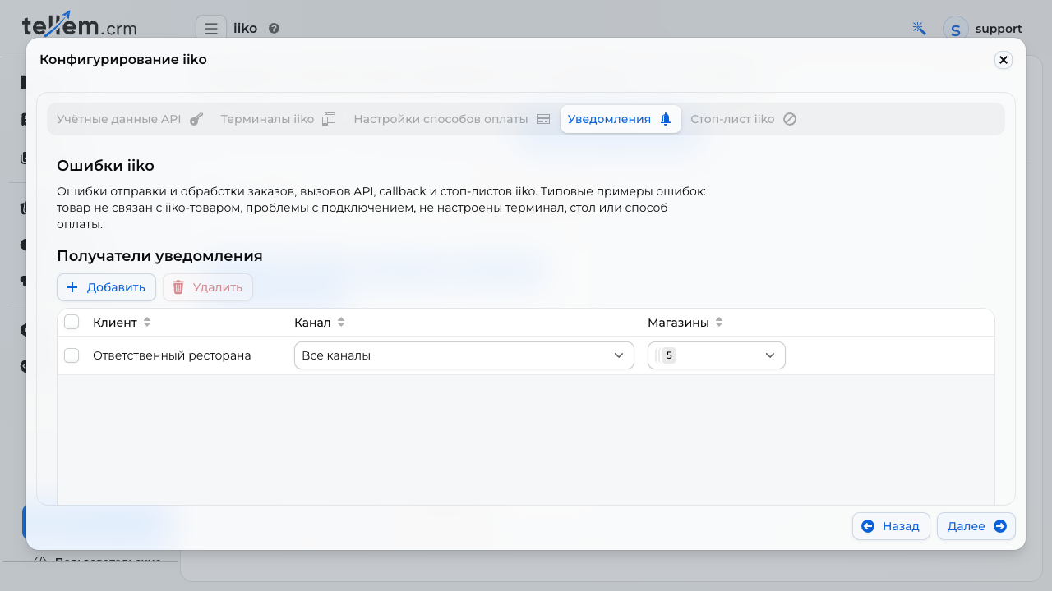The height and width of the screenshot is (591, 1052).
Task: Switch to the Учётные данные API tab
Action: [x=130, y=119]
